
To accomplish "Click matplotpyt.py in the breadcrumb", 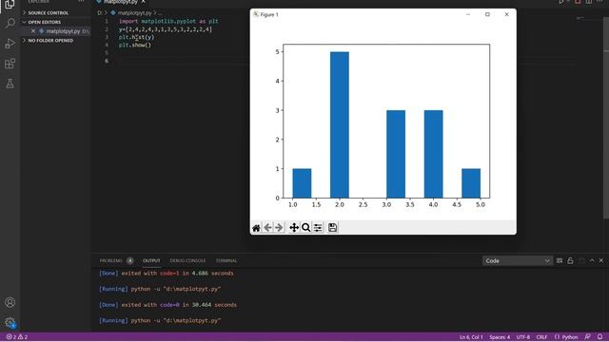I will (135, 12).
